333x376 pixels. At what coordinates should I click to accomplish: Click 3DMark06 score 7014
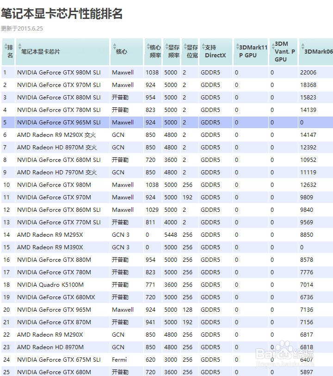tap(306, 284)
